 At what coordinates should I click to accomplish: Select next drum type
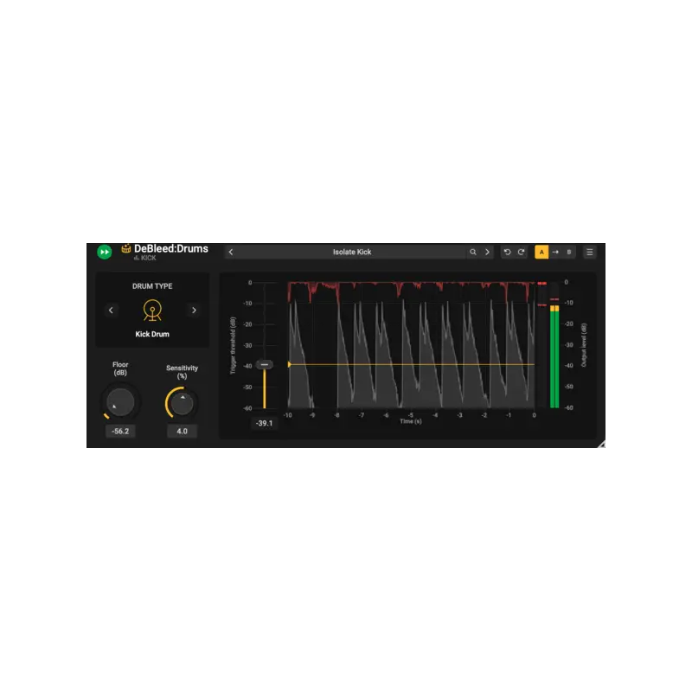[x=194, y=311]
